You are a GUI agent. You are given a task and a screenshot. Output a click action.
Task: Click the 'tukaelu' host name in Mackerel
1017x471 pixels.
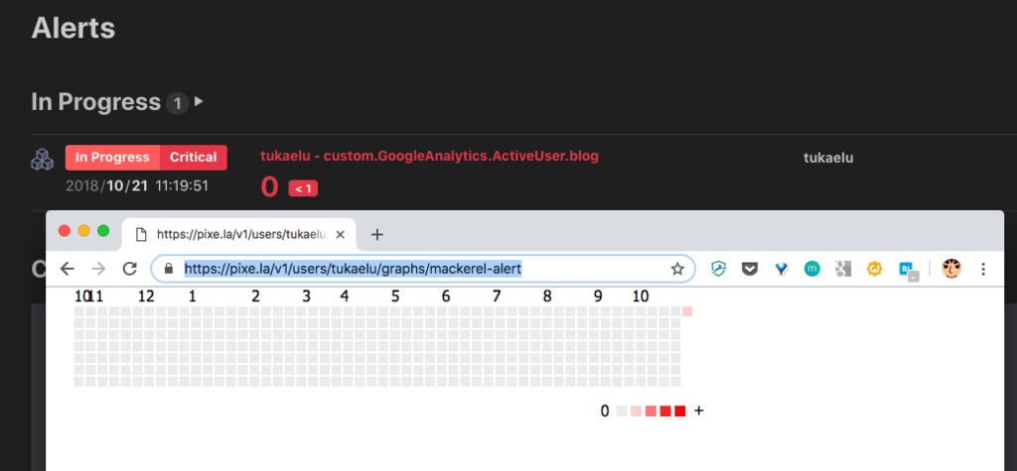[x=828, y=158]
